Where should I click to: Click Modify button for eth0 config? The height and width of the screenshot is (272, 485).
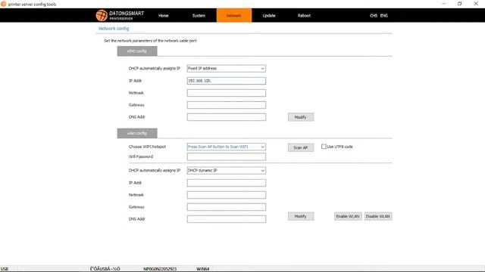pyautogui.click(x=301, y=117)
